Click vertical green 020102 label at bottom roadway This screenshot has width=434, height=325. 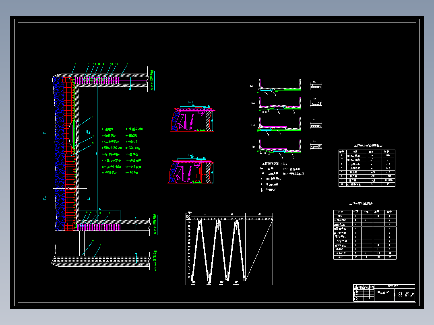155,261
